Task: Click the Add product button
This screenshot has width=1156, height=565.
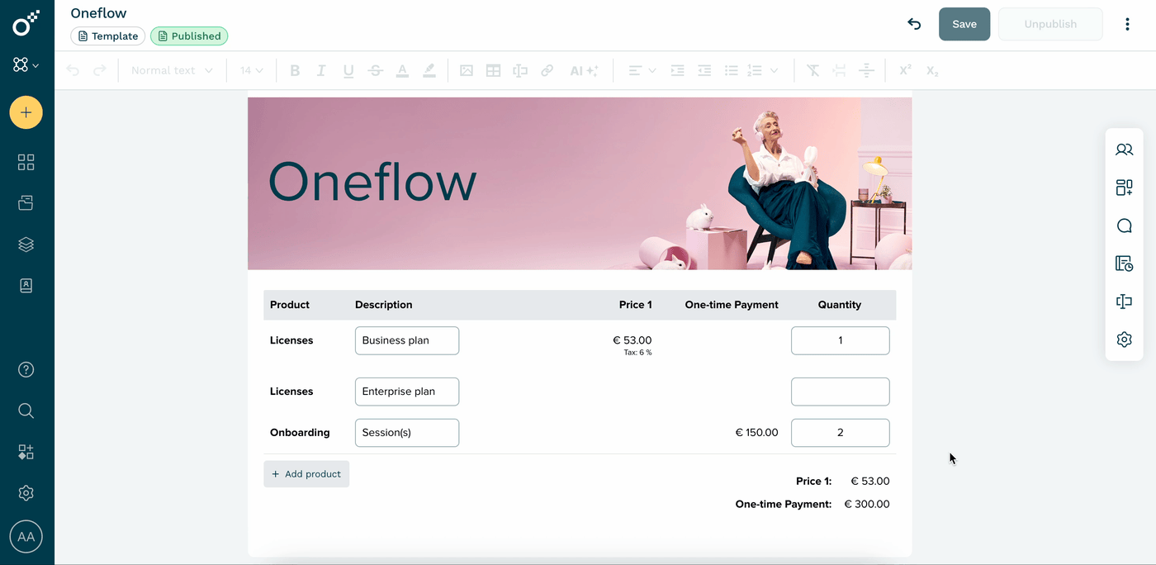Action: (x=306, y=474)
